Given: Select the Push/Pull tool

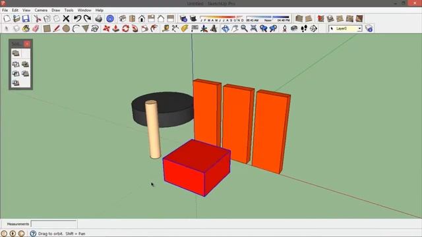Looking at the screenshot, I should 116,28.
